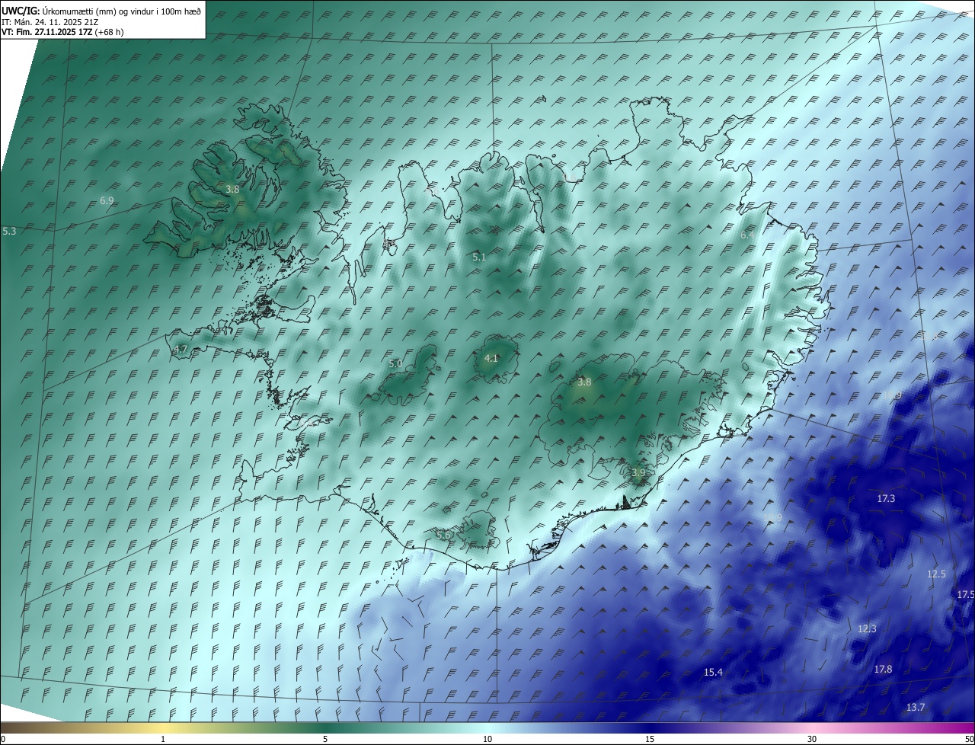Click the 12.5 value label on the map
The image size is (975, 745).
point(936,574)
